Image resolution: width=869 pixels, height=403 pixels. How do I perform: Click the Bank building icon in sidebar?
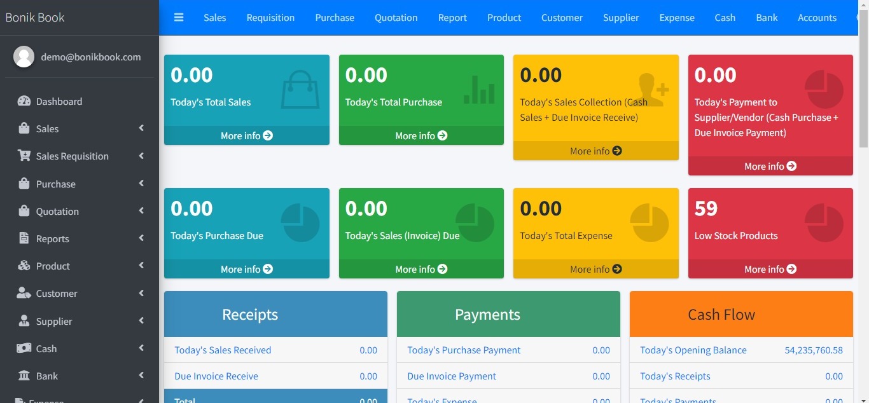coord(24,376)
